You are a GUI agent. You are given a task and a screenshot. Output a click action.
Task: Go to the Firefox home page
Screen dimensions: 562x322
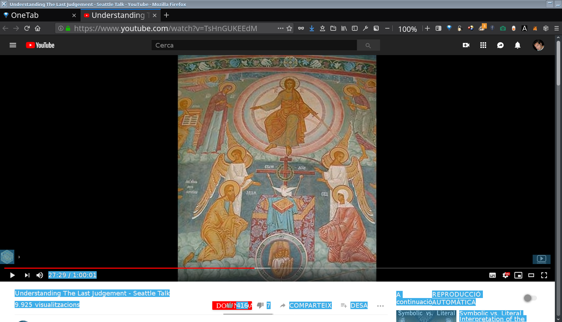38,28
